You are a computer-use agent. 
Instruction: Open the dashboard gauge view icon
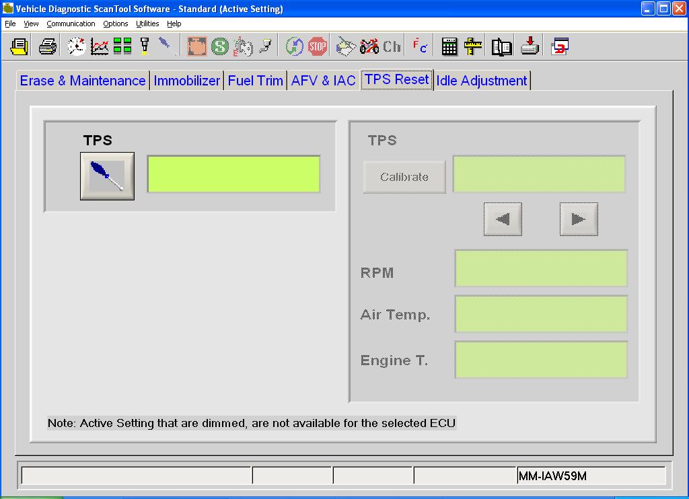[x=77, y=46]
